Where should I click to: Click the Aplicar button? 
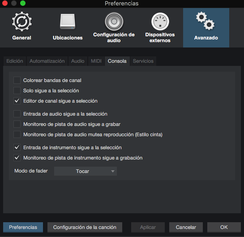[148, 227]
